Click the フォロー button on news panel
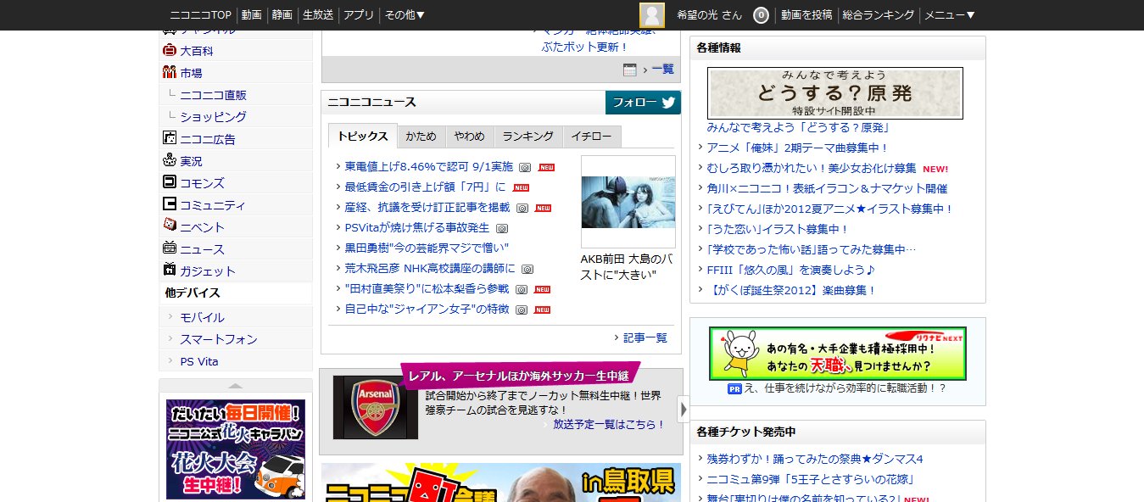The width and height of the screenshot is (1144, 502). (x=643, y=103)
